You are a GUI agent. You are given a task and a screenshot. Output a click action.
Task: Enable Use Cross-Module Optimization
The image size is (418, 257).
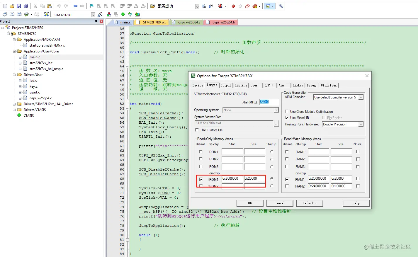click(287, 112)
